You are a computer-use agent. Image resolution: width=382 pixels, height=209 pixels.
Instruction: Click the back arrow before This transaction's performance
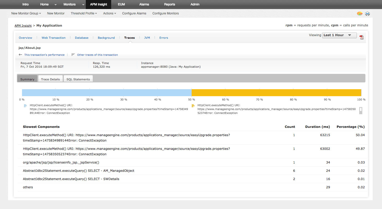click(20, 55)
